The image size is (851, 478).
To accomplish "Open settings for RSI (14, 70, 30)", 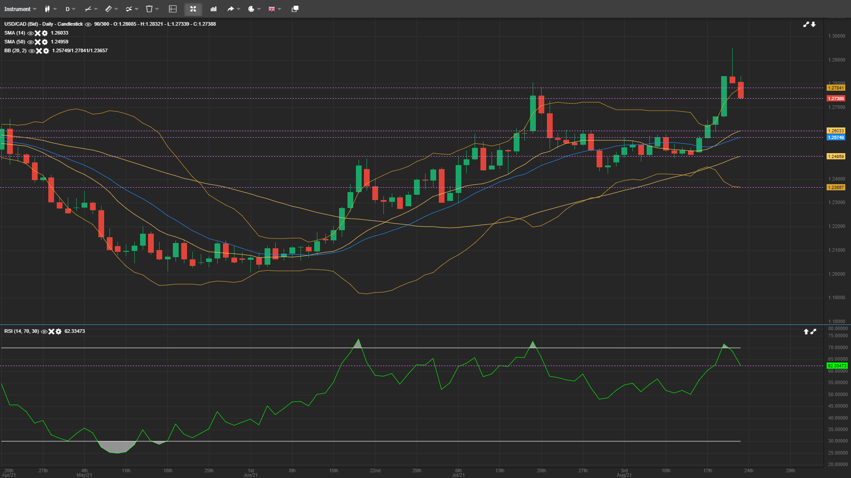I will pos(59,332).
